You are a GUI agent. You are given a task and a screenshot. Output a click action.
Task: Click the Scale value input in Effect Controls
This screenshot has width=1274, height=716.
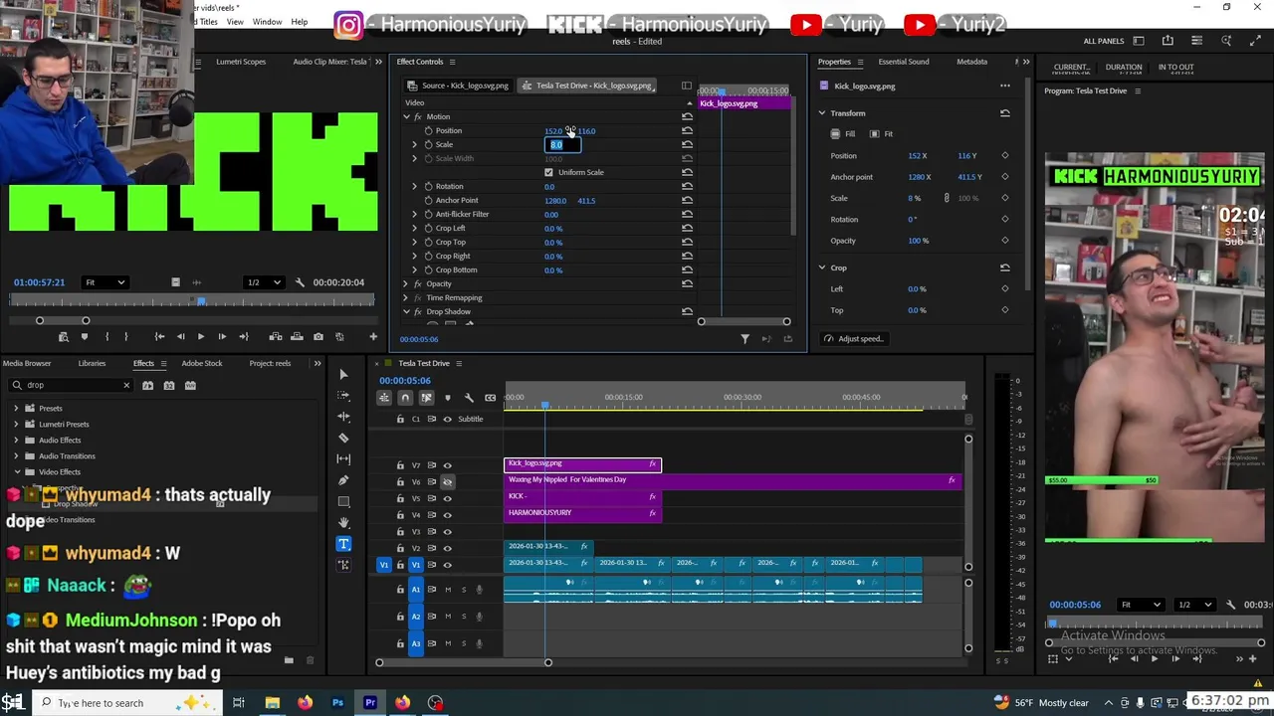pyautogui.click(x=562, y=144)
